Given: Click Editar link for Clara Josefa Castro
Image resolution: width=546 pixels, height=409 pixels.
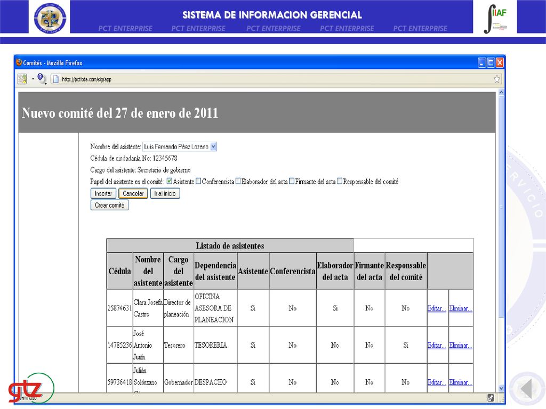Looking at the screenshot, I should [x=437, y=308].
